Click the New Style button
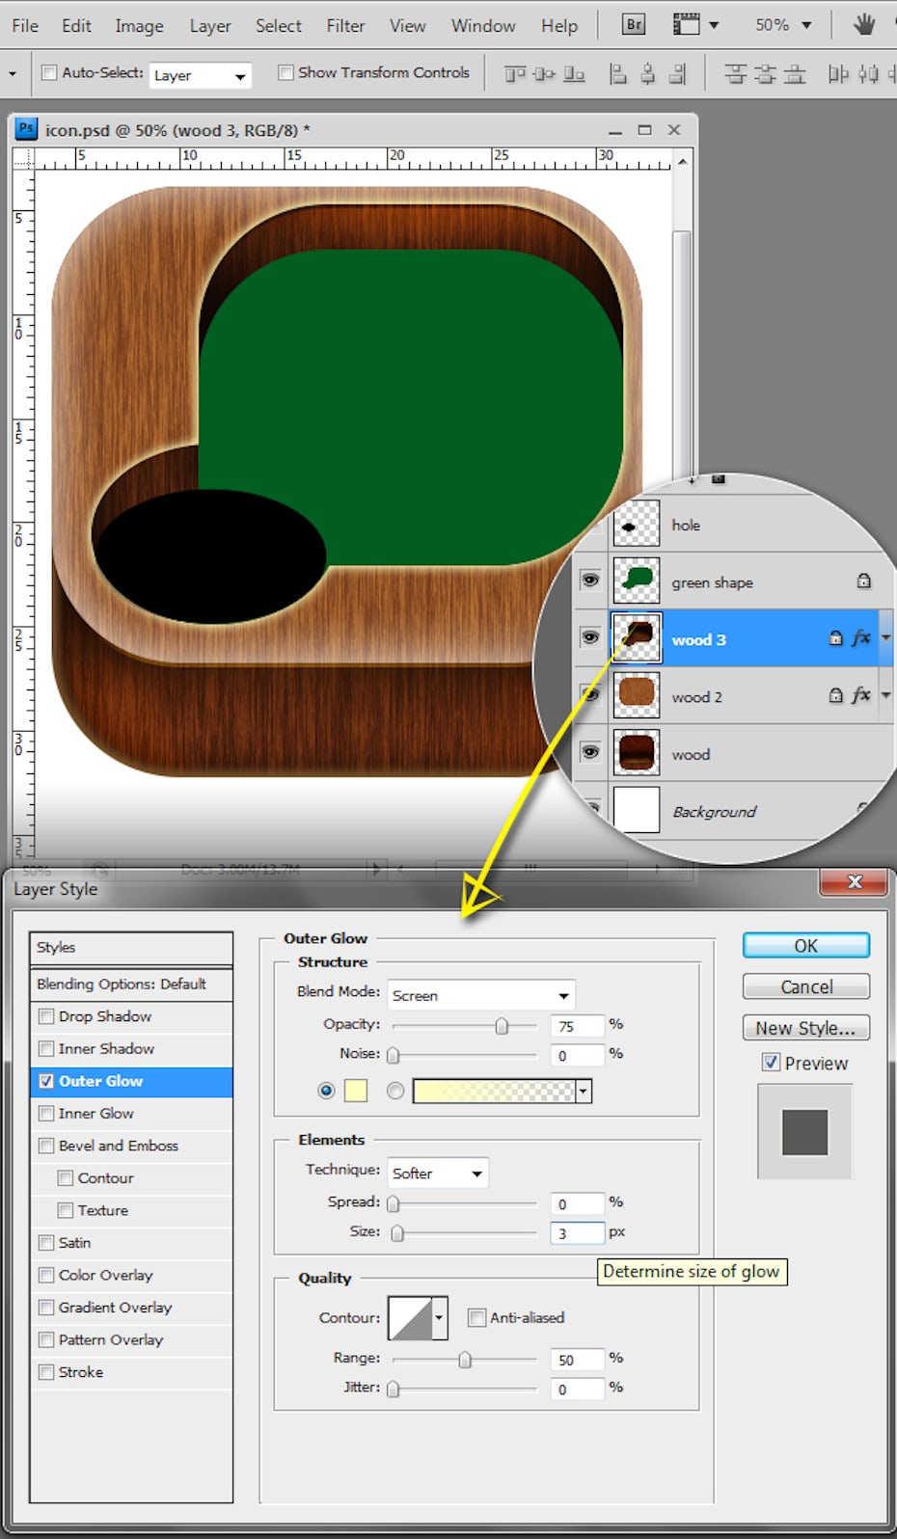 [x=805, y=1028]
